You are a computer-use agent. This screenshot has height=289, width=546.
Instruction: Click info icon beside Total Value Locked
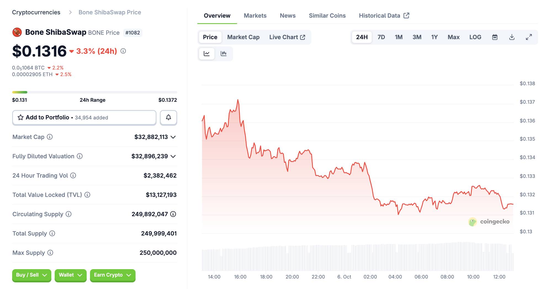[87, 195]
